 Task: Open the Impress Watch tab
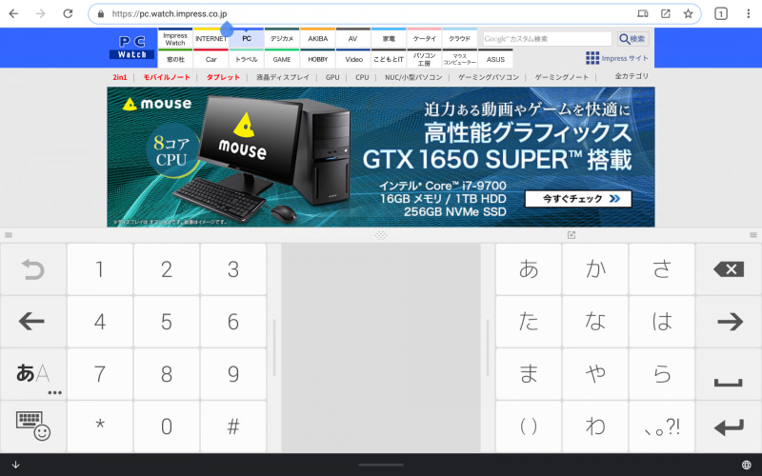coord(175,39)
